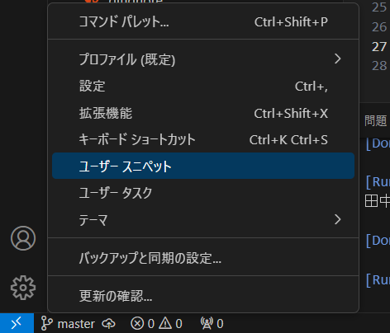Publish changes via cloud upload icon

pos(108,324)
